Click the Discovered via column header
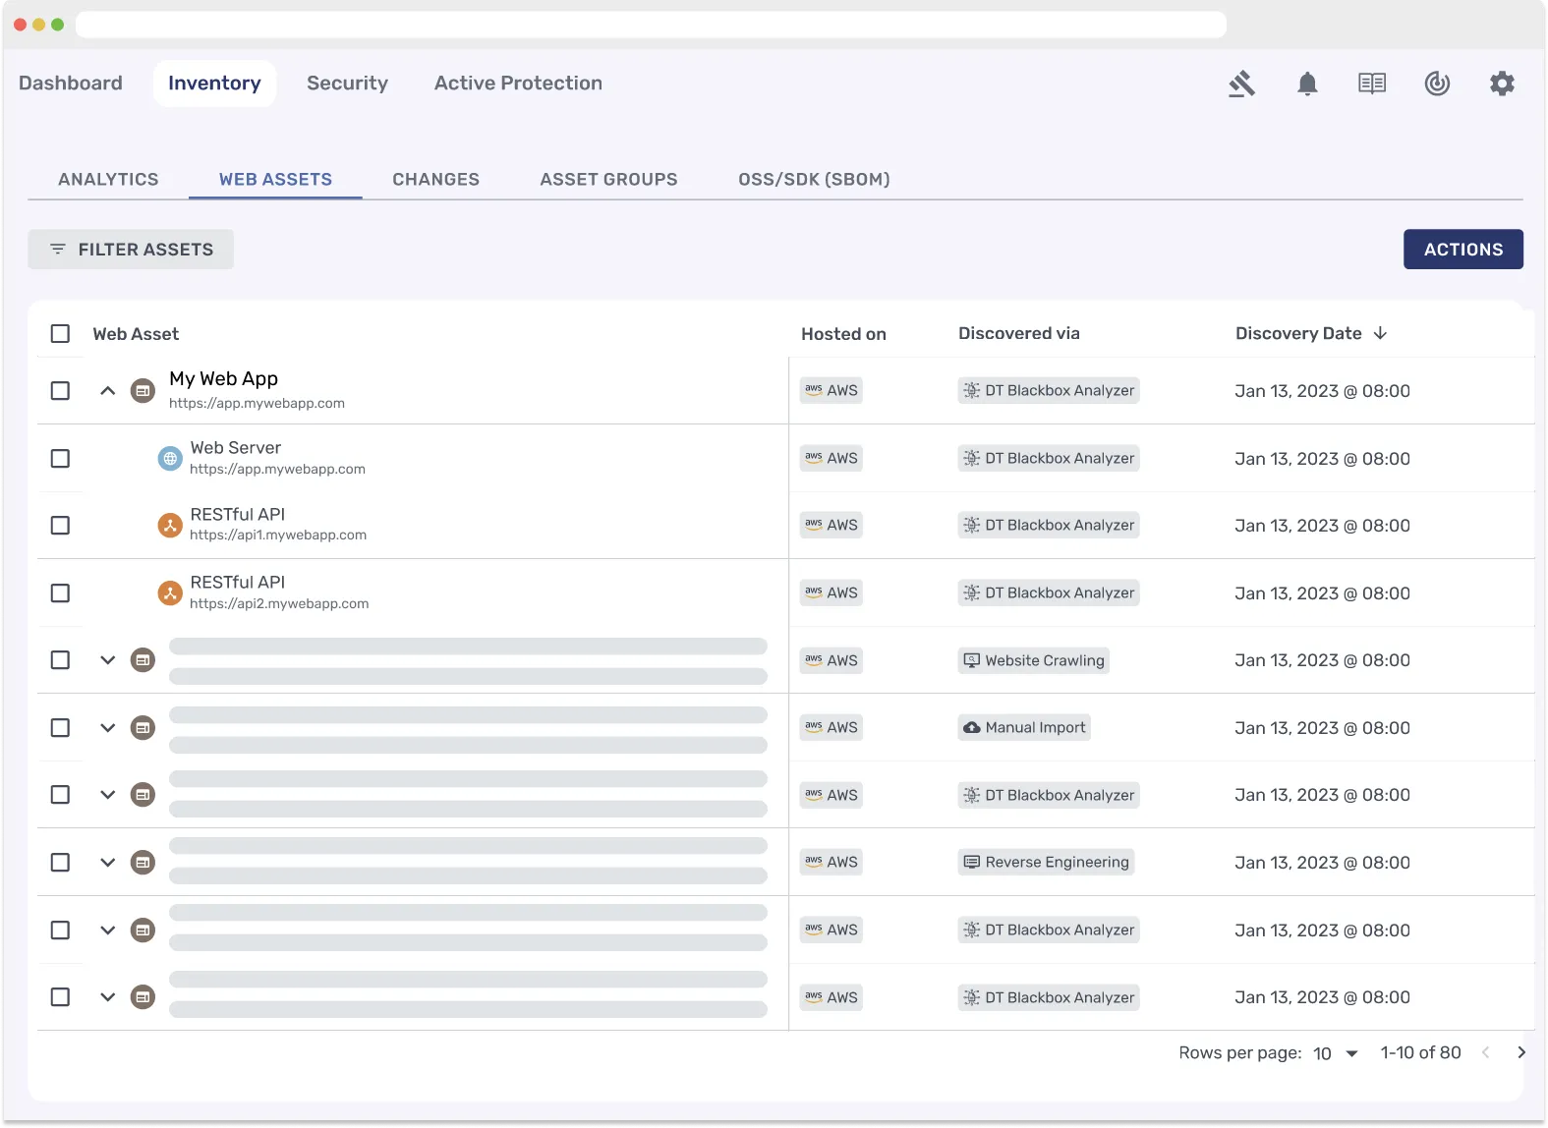1548x1128 pixels. click(1018, 333)
